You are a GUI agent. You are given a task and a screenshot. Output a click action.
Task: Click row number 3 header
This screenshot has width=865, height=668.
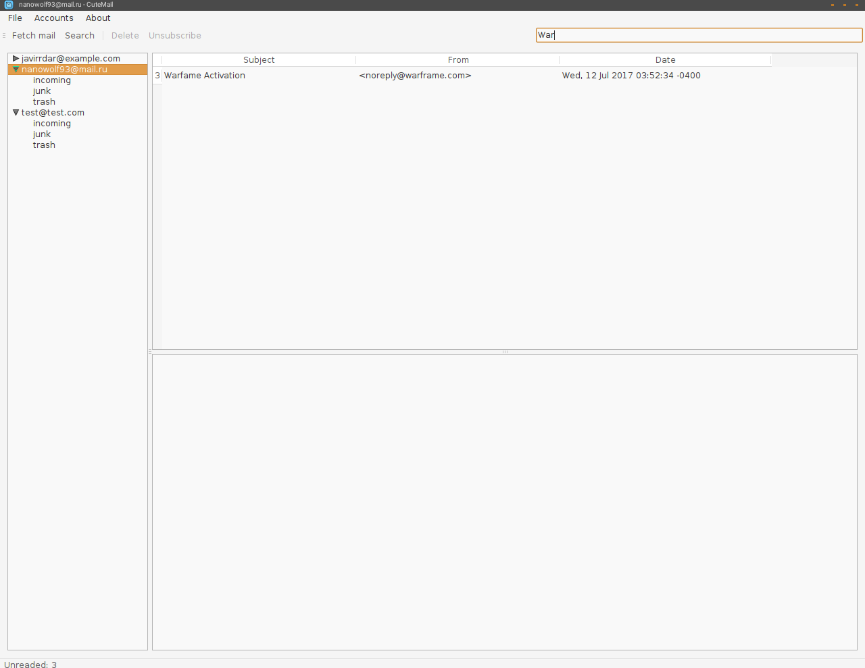pos(157,76)
